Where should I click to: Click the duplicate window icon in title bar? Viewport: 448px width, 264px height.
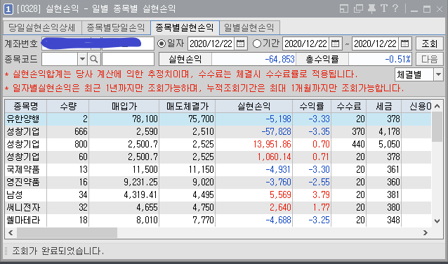click(358, 8)
